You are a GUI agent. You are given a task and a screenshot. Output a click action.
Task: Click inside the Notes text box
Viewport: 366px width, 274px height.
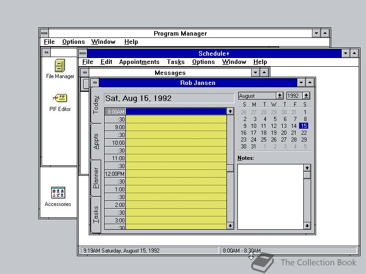tap(270, 197)
